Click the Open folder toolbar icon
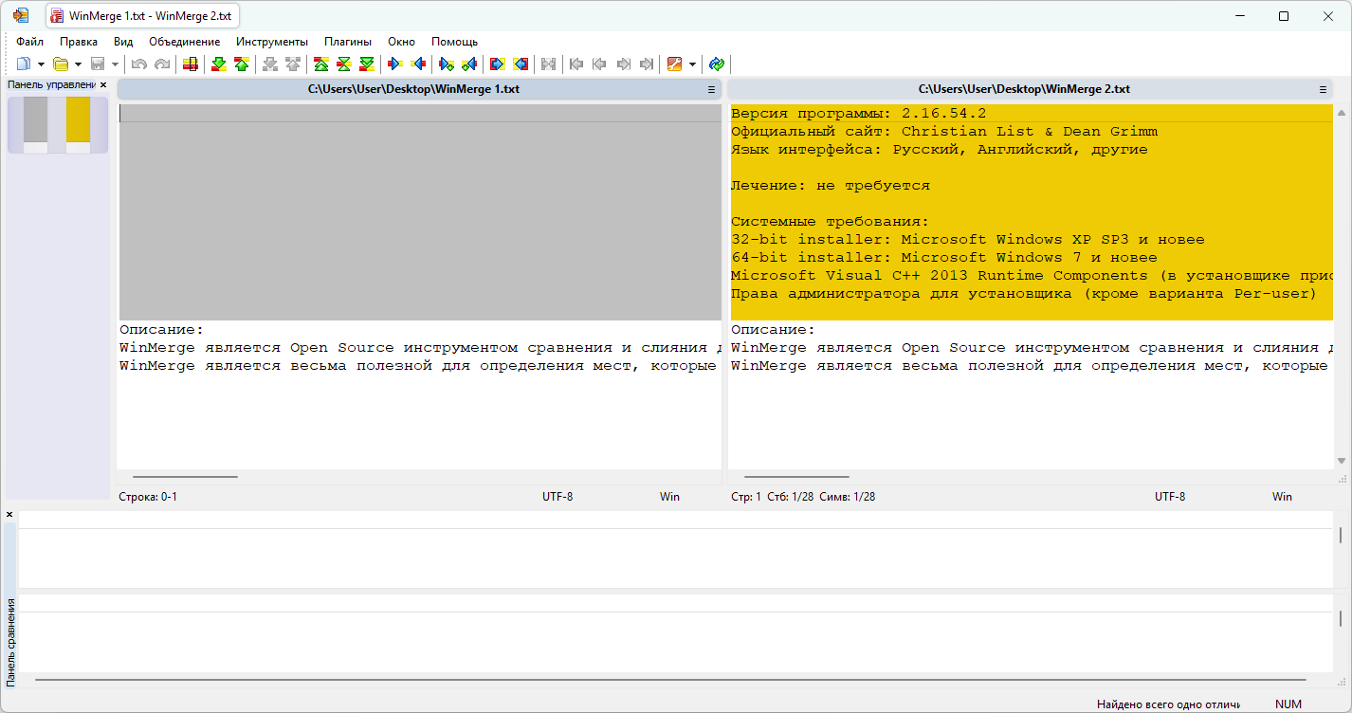1352x713 pixels. (x=61, y=64)
